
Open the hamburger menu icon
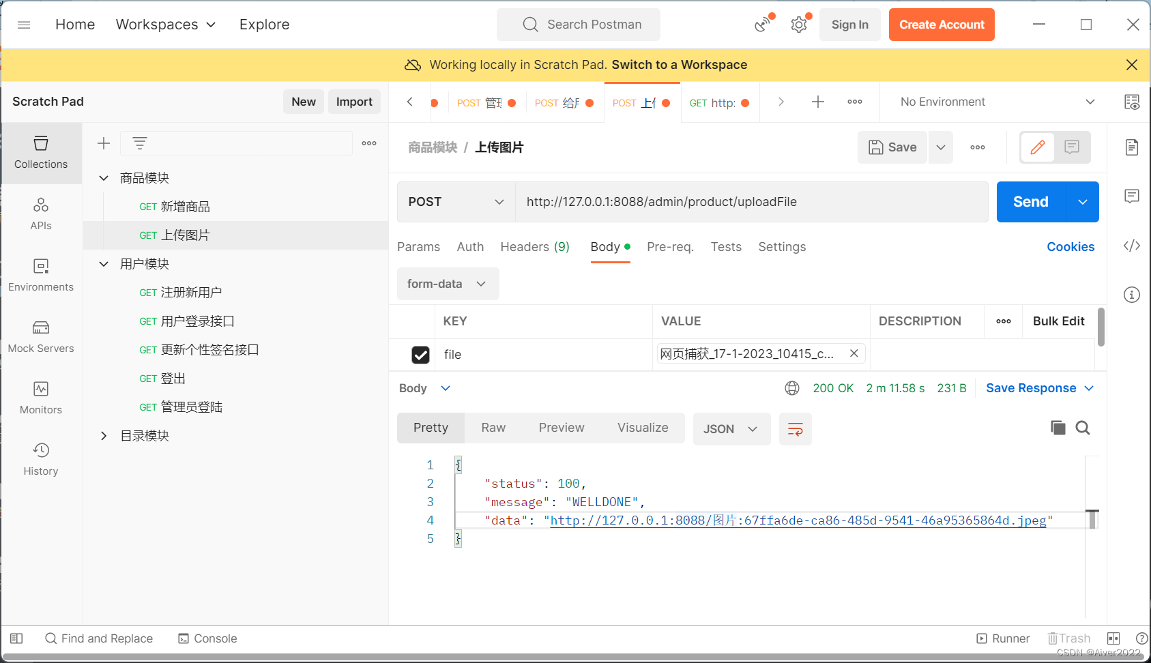(24, 25)
